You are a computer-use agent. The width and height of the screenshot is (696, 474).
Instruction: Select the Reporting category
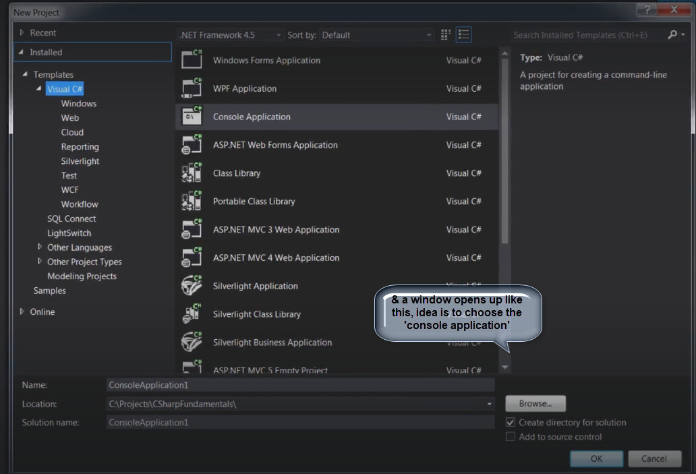click(x=80, y=146)
